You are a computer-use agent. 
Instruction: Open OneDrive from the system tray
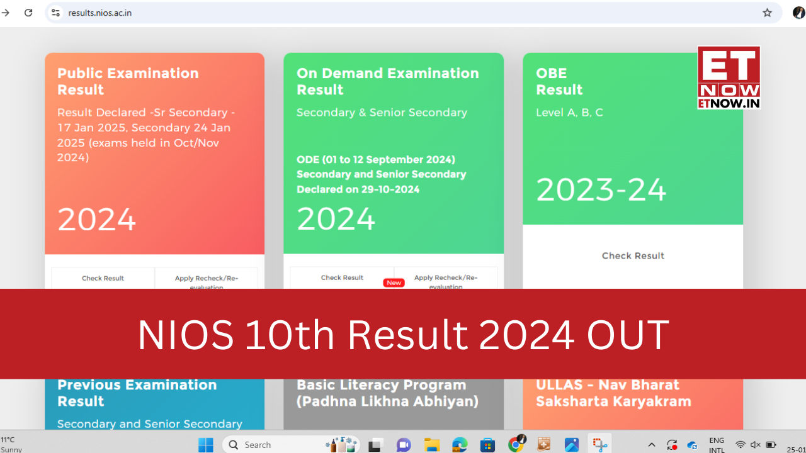pyautogui.click(x=691, y=445)
